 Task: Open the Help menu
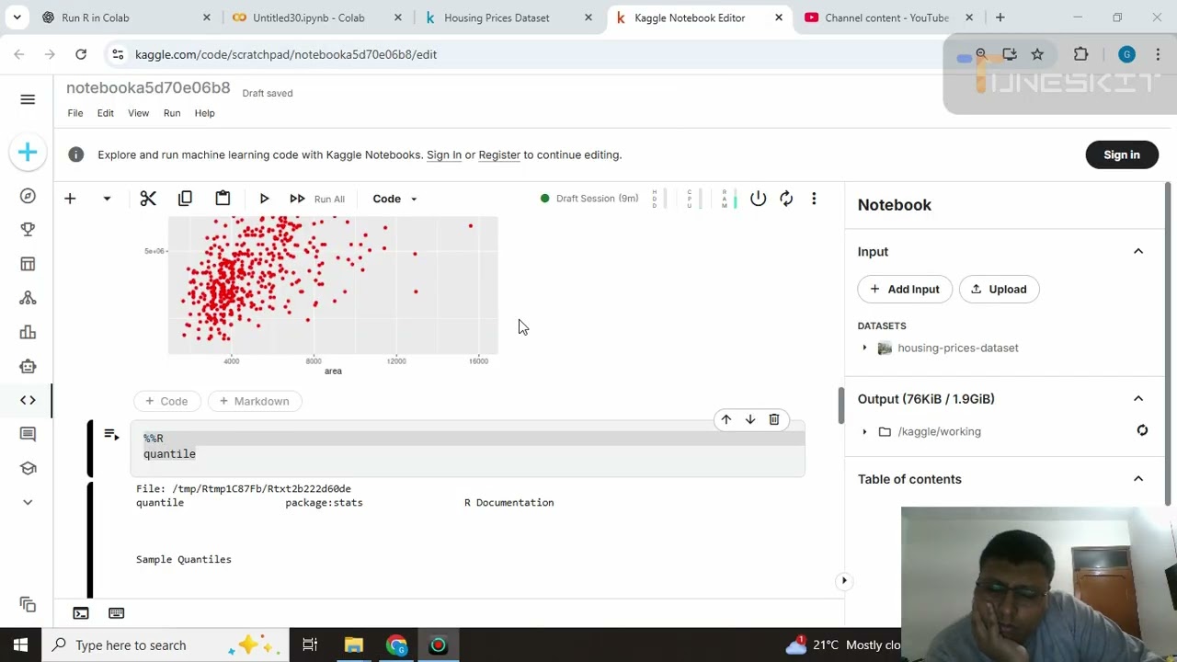tap(204, 113)
